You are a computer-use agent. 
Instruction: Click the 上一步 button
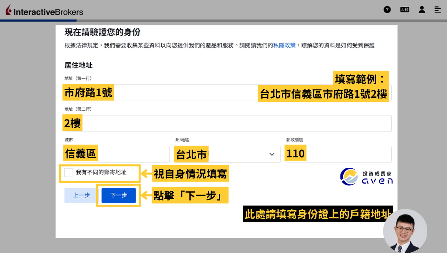(x=82, y=195)
